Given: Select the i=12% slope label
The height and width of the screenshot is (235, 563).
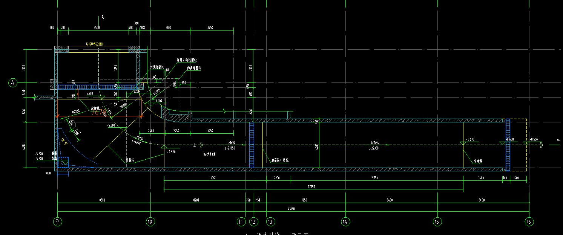Looking at the screenshot, I should (x=139, y=137).
